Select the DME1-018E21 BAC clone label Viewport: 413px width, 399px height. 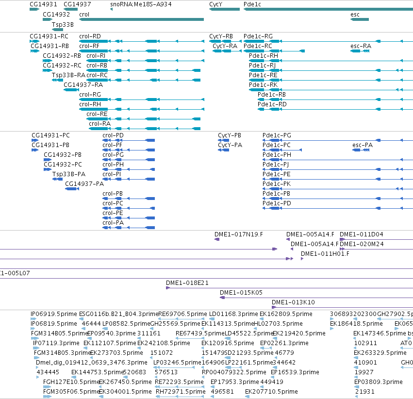point(187,283)
